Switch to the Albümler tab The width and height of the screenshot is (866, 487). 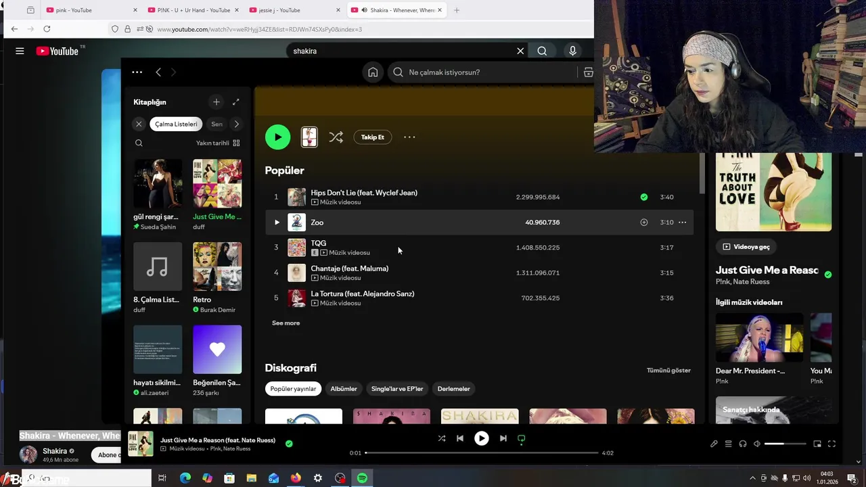(x=344, y=389)
